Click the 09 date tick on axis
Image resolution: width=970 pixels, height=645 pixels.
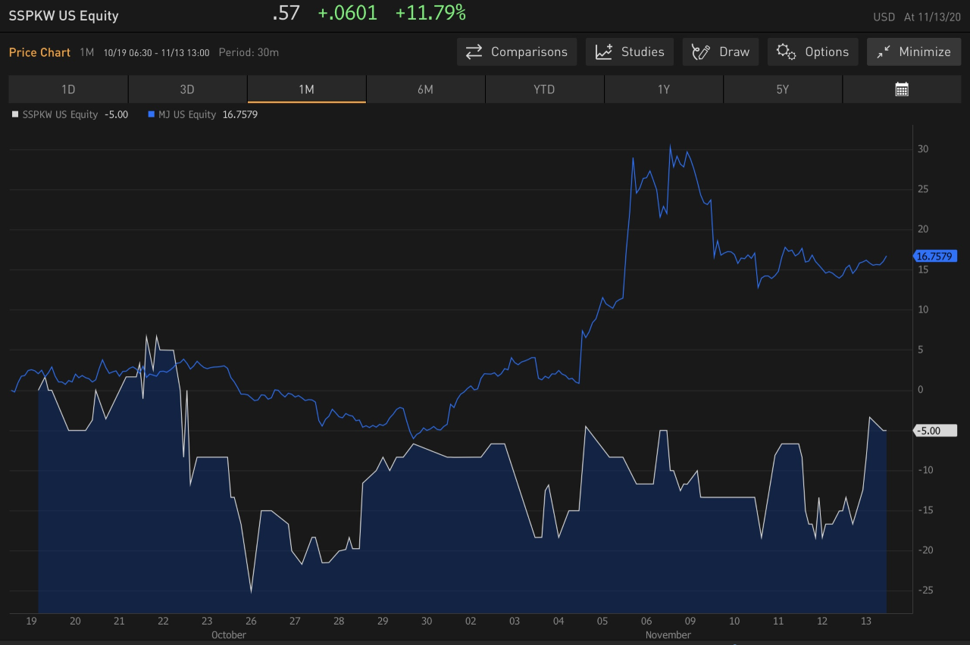(690, 622)
